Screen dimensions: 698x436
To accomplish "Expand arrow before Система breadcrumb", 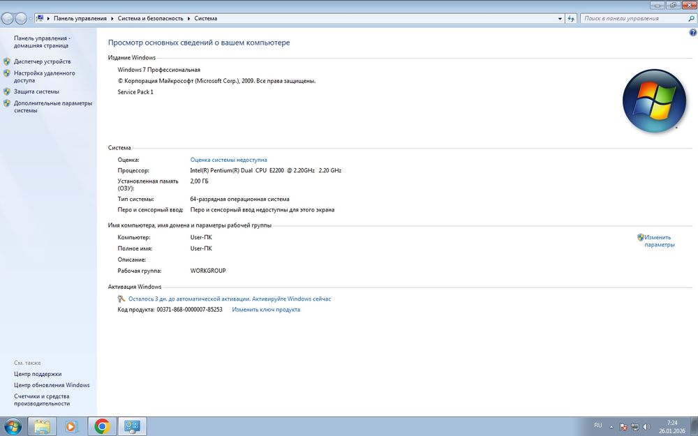I will pos(188,19).
